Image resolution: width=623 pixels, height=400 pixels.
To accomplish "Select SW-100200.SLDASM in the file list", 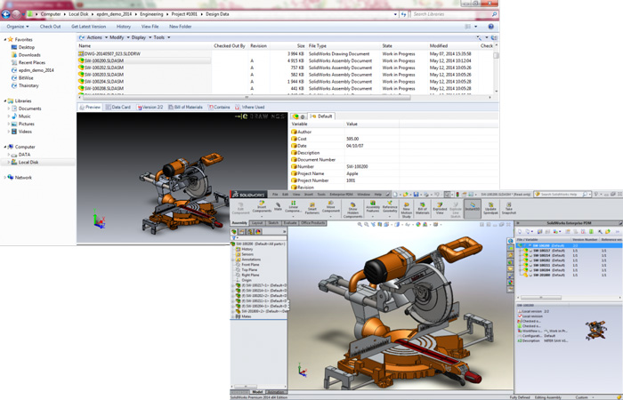I will 144,60.
